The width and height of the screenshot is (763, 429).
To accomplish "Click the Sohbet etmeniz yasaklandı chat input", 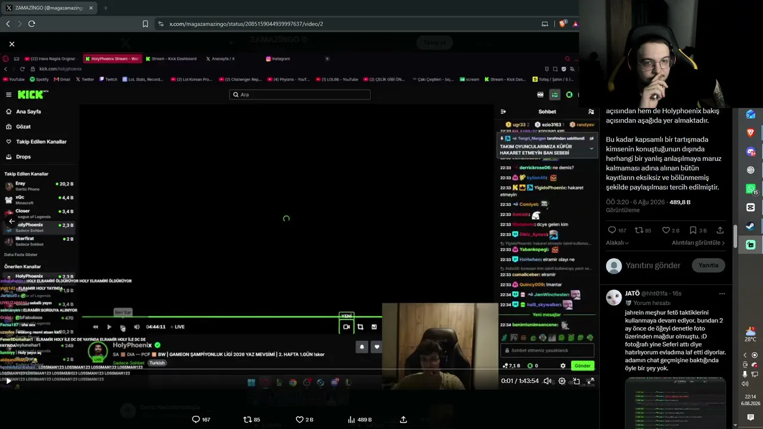I will (547, 350).
